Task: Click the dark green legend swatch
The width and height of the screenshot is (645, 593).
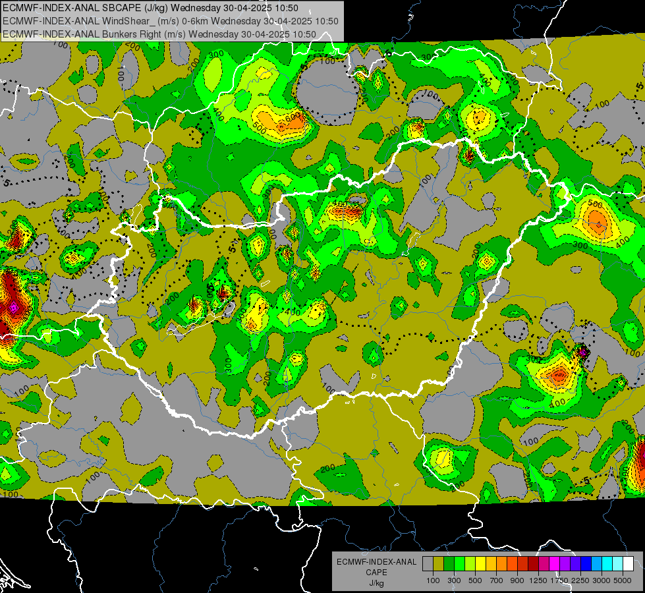Action: click(x=449, y=564)
